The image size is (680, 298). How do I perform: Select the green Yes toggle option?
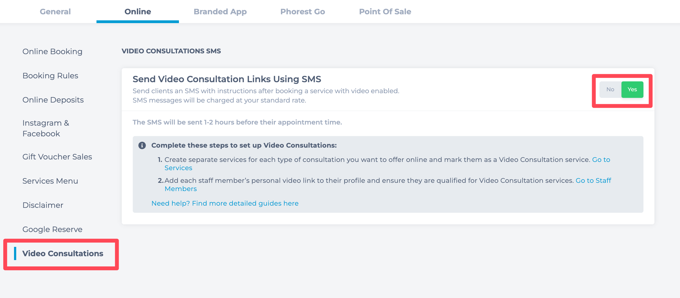click(632, 89)
